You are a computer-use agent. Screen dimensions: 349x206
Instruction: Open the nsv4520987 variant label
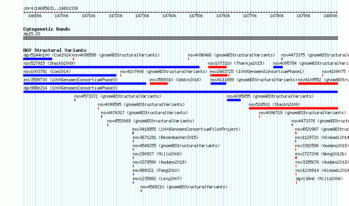pos(322,129)
